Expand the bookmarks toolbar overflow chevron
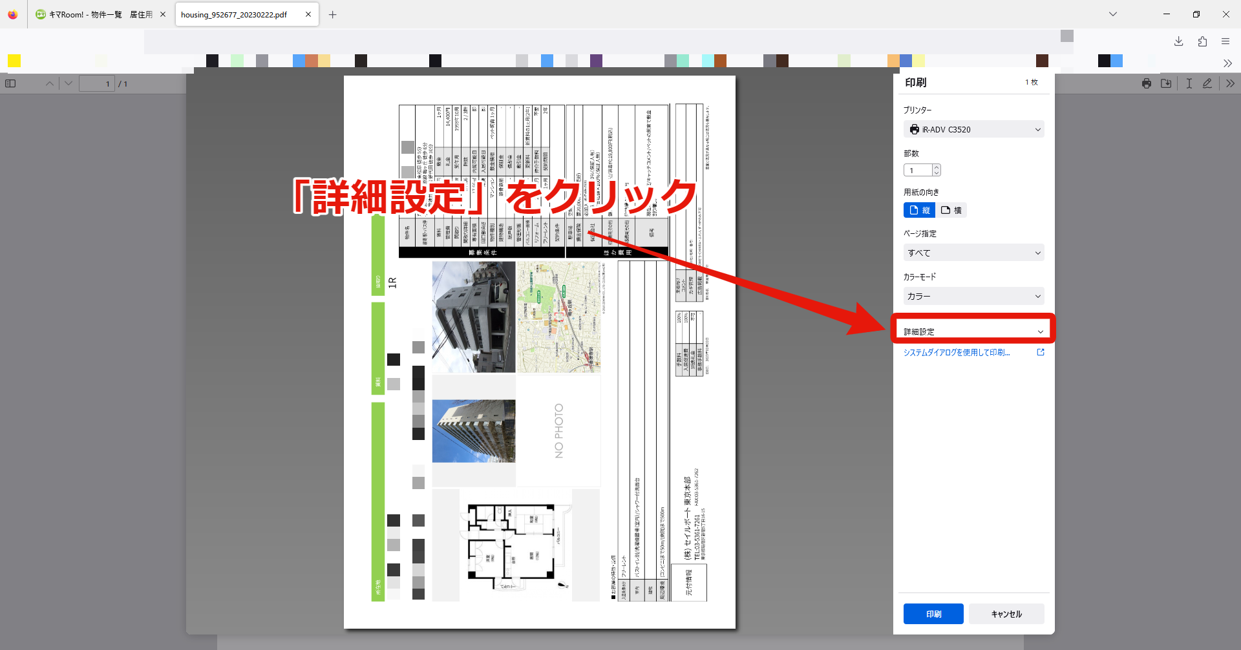 [x=1227, y=63]
